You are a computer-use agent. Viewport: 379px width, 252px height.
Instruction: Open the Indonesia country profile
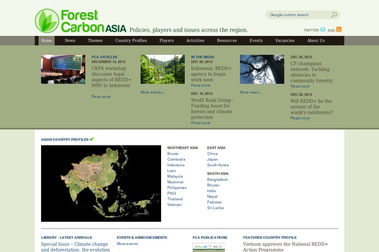[x=176, y=165]
